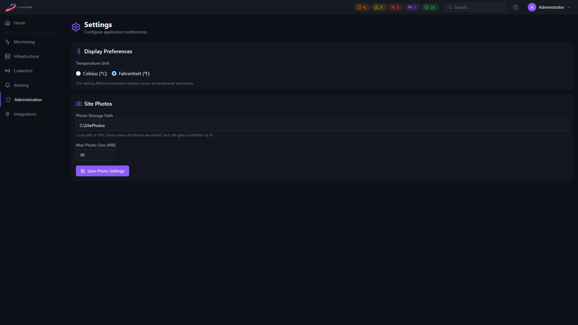578x325 pixels.
Task: Click Save Photo Settings button
Action: tap(102, 171)
